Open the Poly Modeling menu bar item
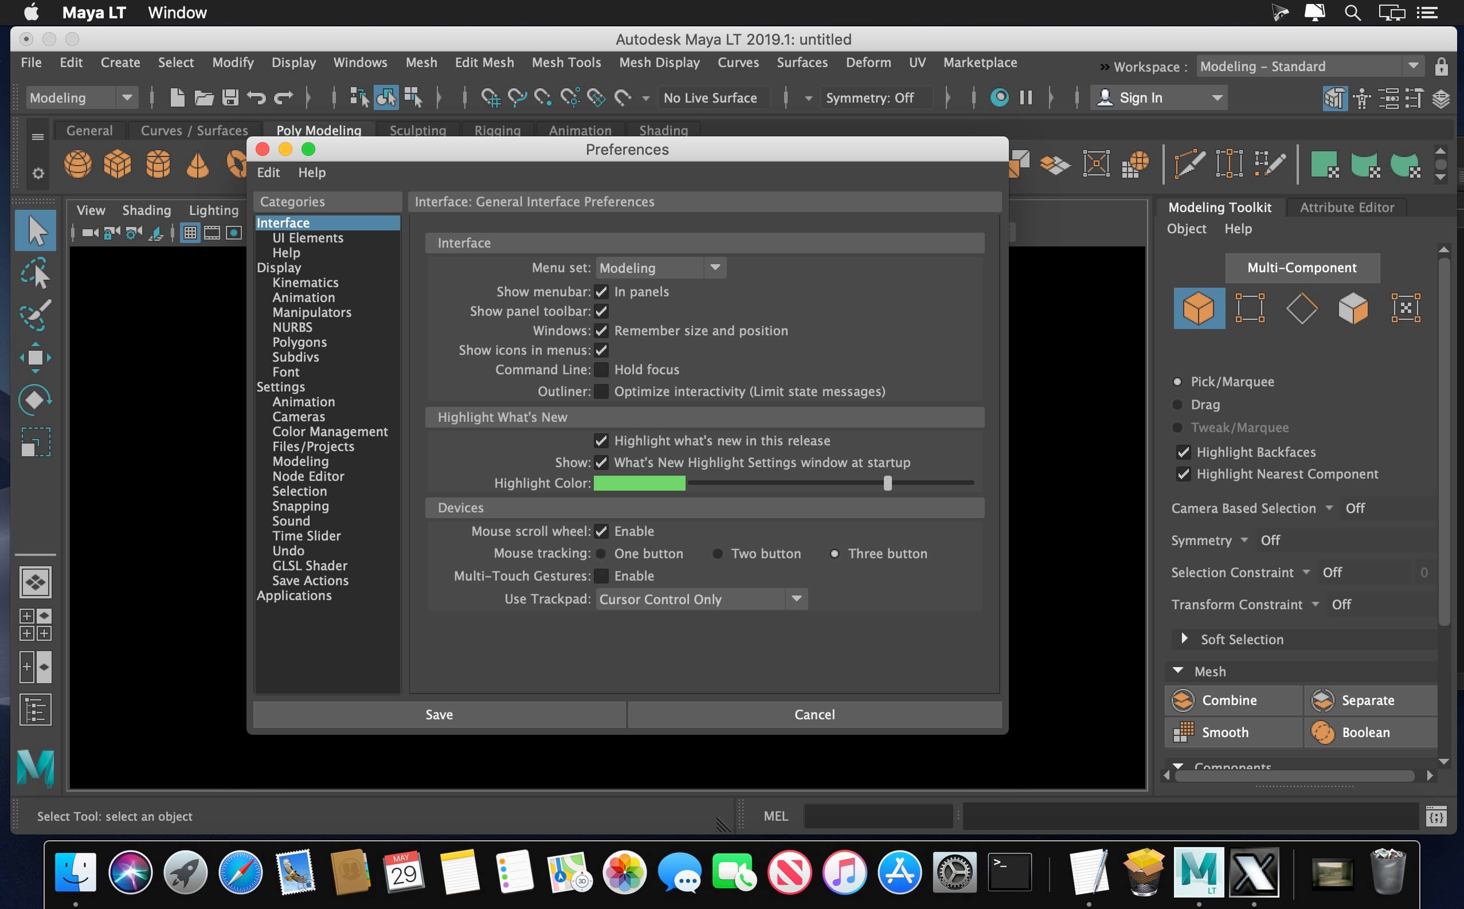Viewport: 1464px width, 909px height. pos(318,130)
